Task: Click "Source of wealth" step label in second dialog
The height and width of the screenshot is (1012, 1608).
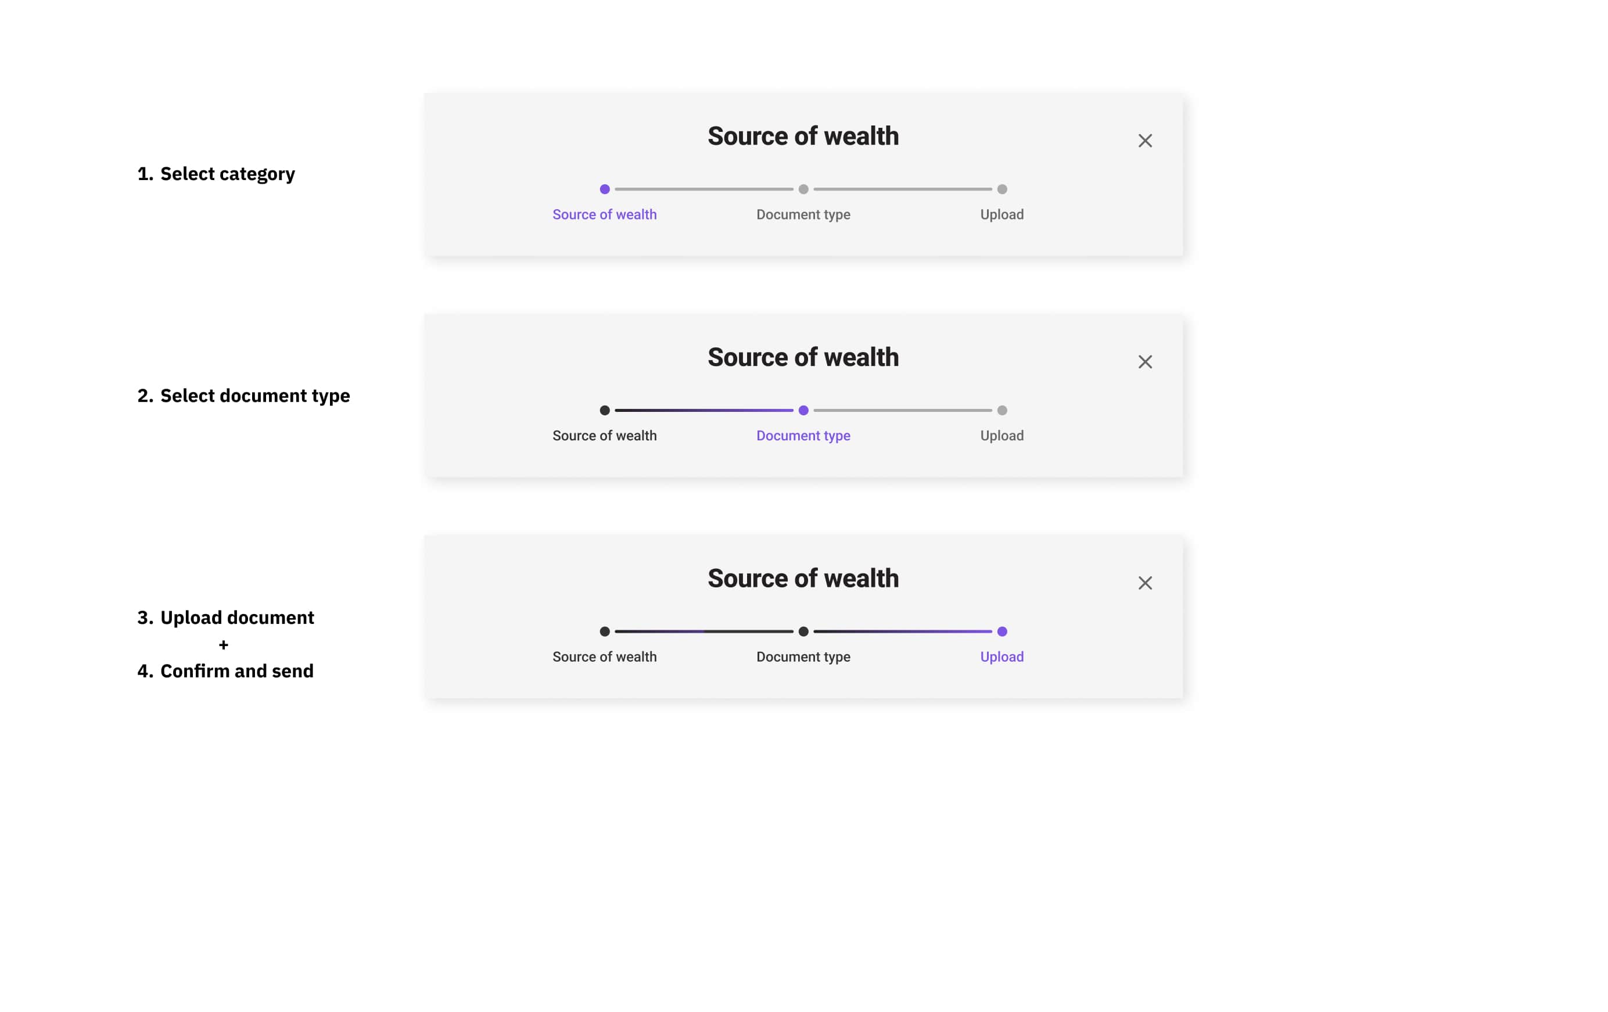Action: coord(604,436)
